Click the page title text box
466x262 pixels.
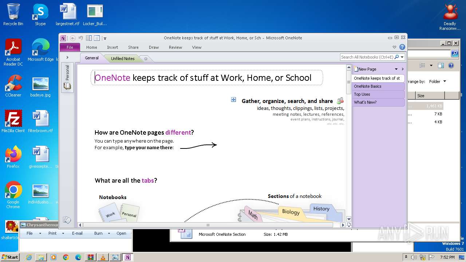[207, 78]
